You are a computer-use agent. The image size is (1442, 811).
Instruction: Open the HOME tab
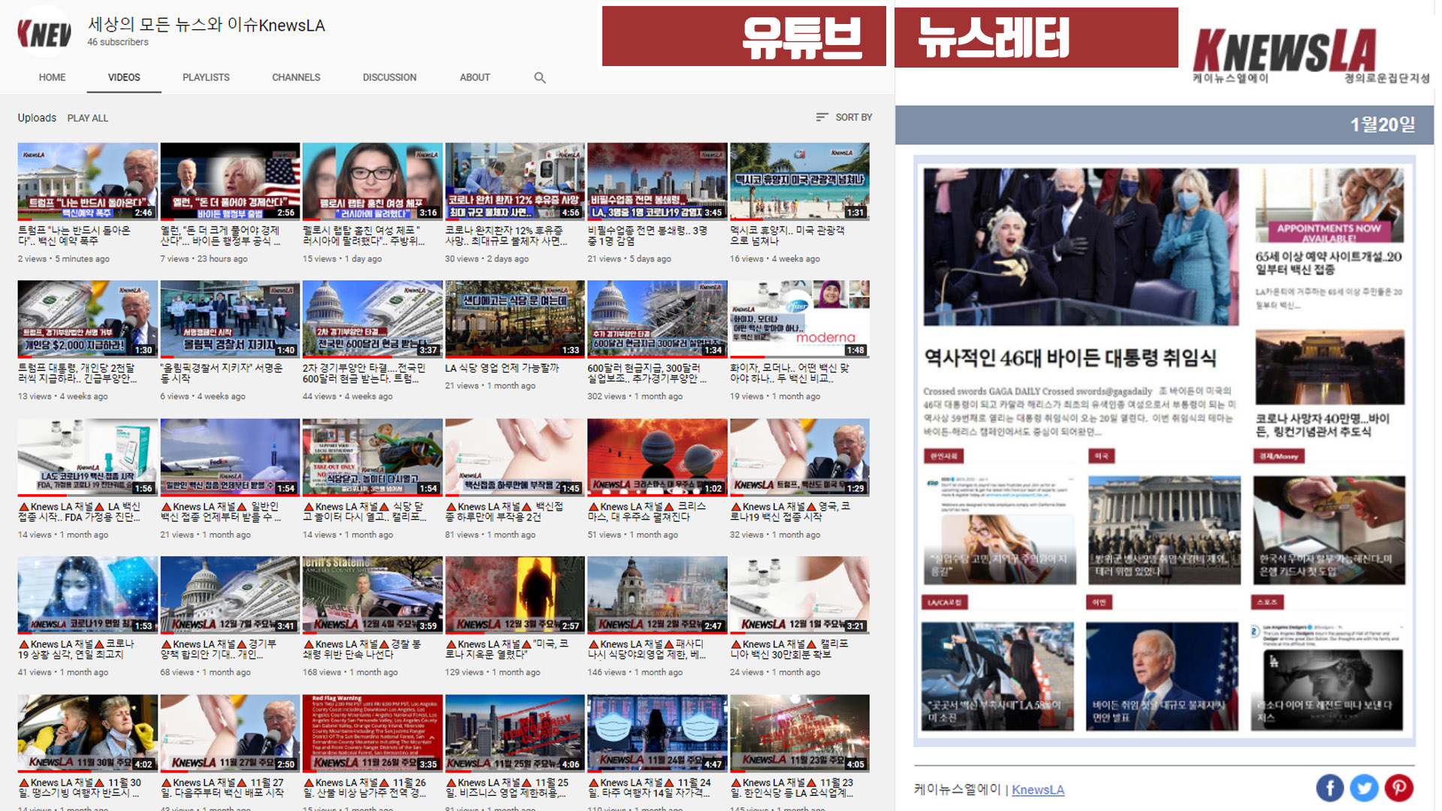(52, 77)
